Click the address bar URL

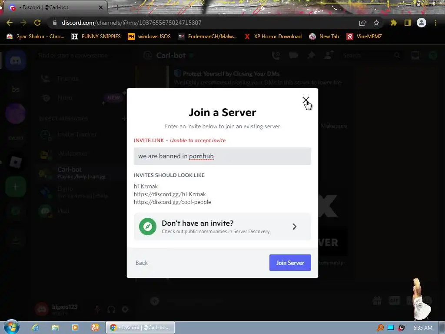(131, 23)
